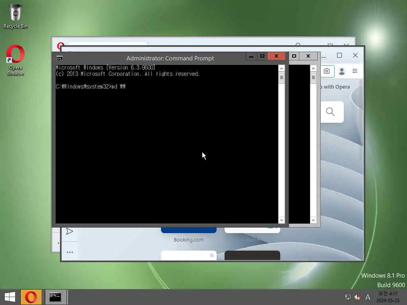Close the Opera browser window

[355, 55]
